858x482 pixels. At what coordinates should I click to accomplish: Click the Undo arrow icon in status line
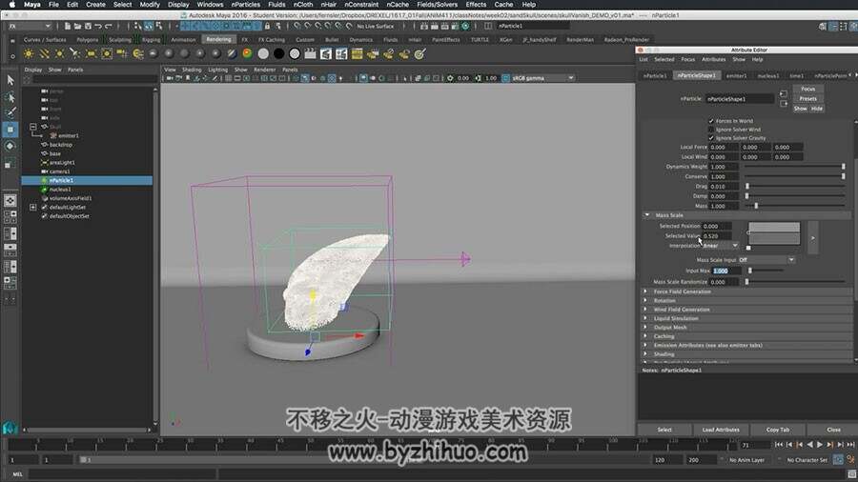point(98,26)
